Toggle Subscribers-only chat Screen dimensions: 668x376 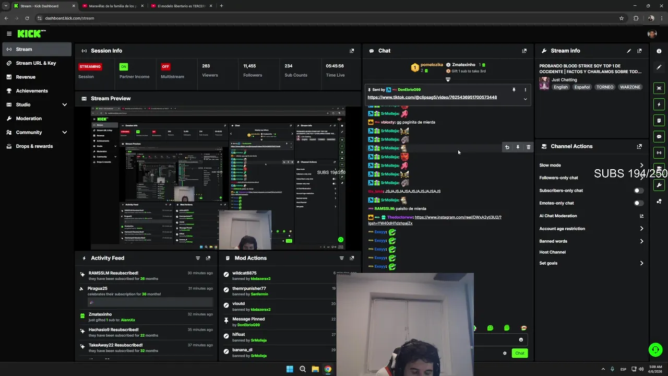pyautogui.click(x=639, y=191)
